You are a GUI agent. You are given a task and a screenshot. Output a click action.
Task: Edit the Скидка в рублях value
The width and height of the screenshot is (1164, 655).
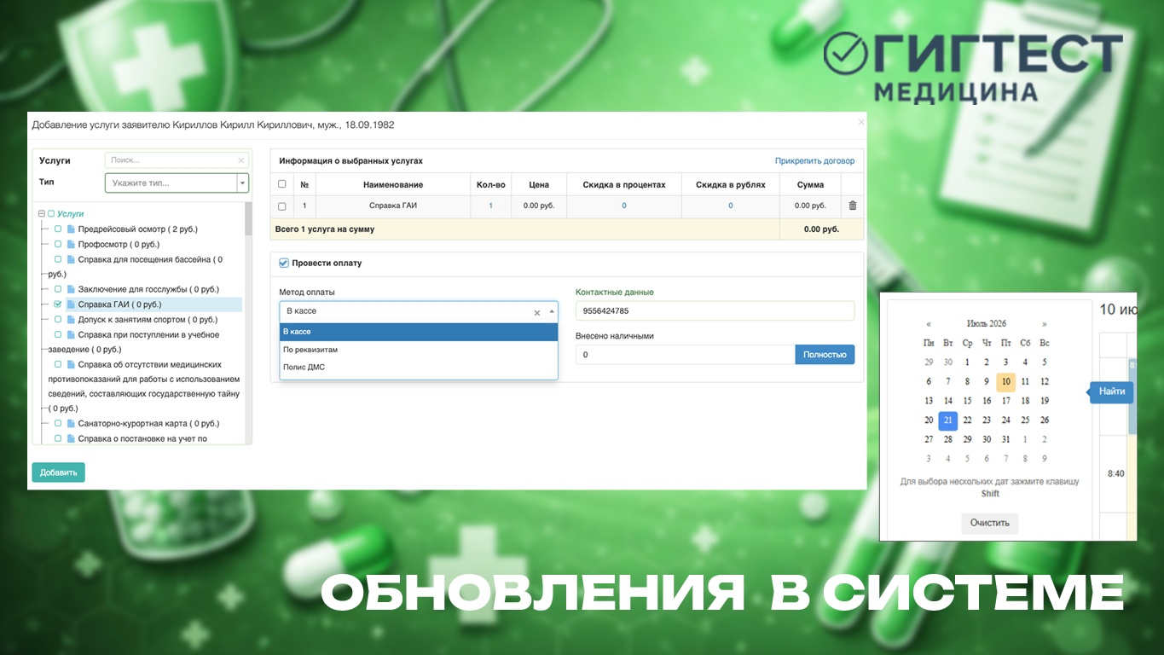click(x=731, y=206)
